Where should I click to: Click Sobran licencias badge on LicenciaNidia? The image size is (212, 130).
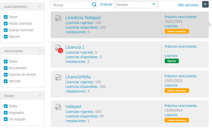coord(177,91)
